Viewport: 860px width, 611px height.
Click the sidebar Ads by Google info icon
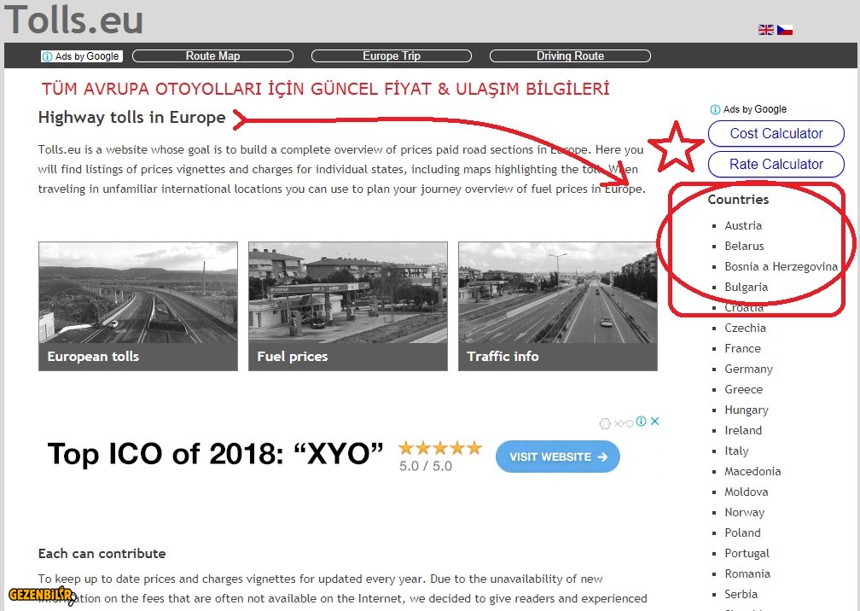[715, 109]
